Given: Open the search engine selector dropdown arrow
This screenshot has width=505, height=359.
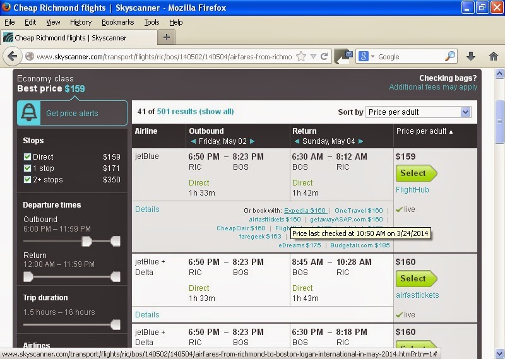Looking at the screenshot, I should pos(372,57).
